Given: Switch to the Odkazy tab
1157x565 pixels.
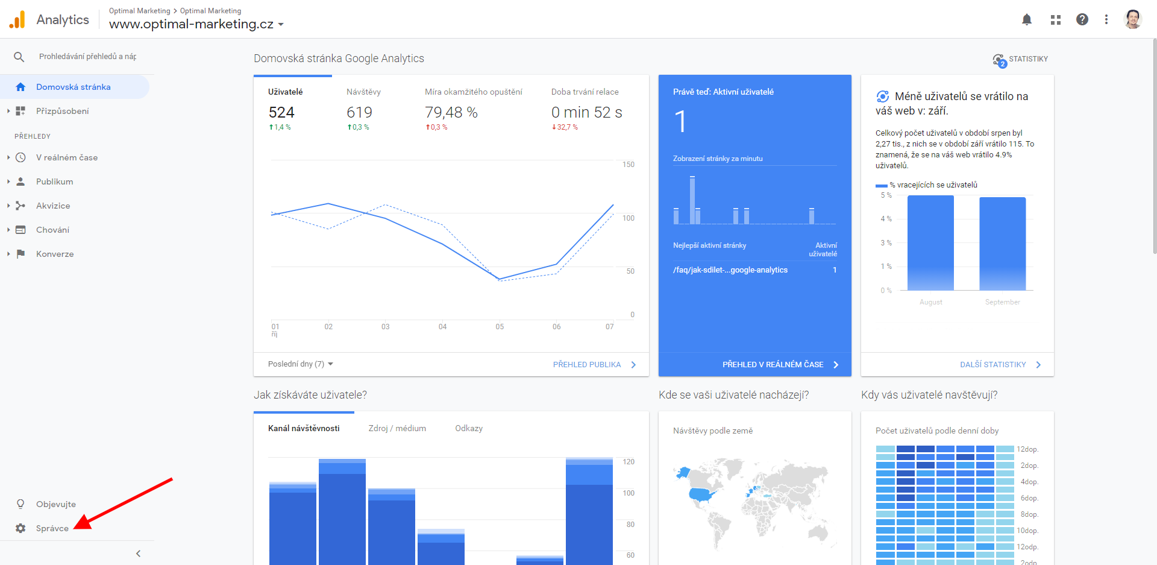Looking at the screenshot, I should [x=469, y=428].
